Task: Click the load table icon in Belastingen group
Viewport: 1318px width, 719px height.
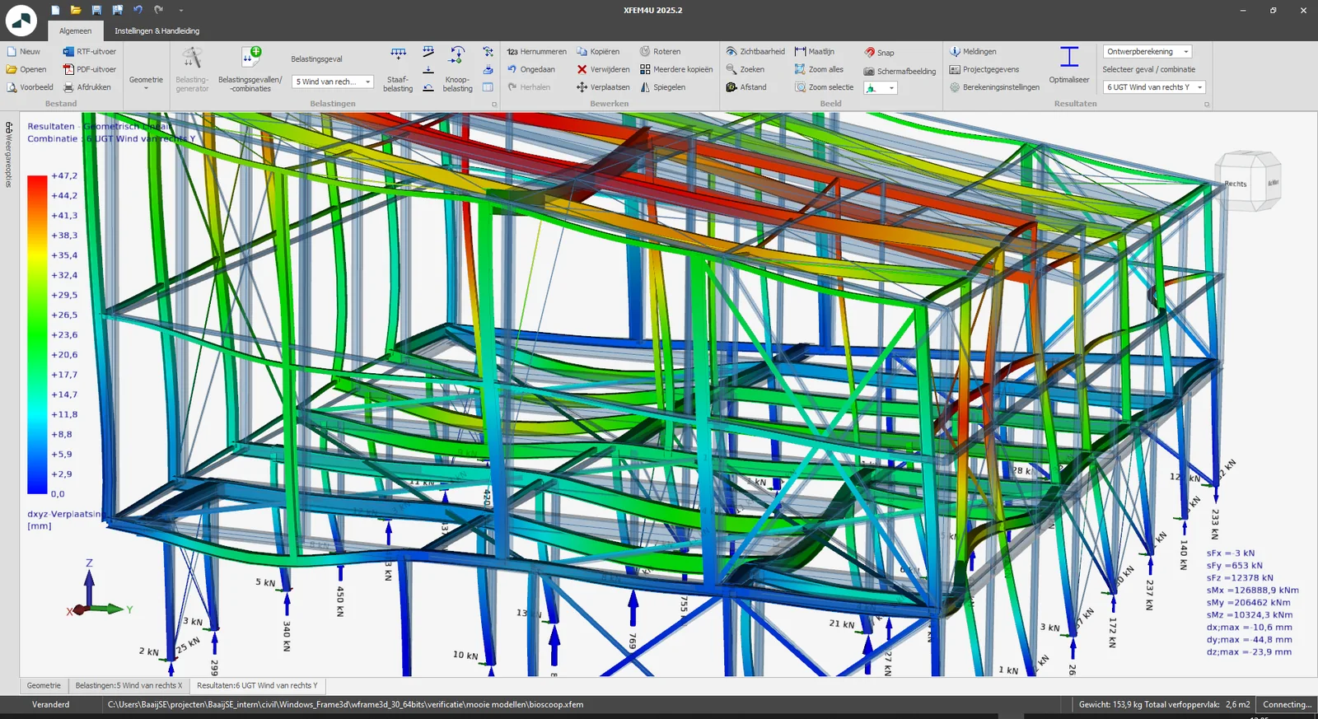Action: (x=488, y=87)
